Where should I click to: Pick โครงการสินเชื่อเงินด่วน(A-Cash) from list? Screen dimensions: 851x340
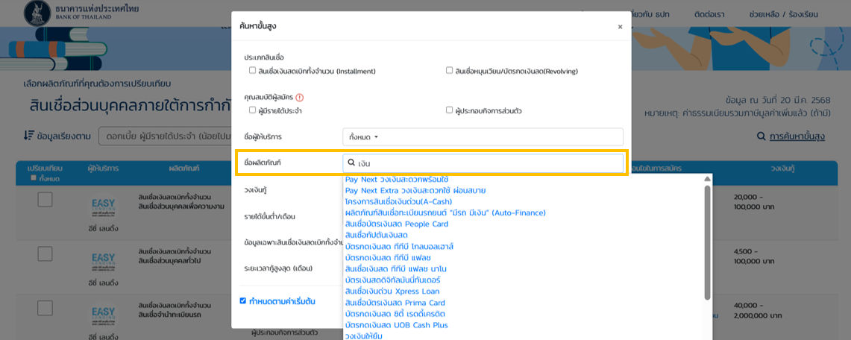tap(398, 202)
